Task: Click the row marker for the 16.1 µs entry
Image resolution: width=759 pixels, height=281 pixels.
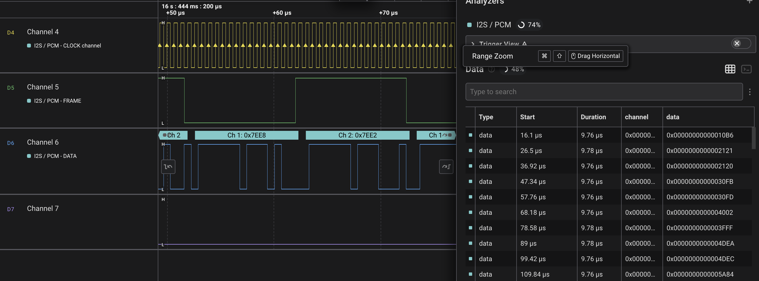Action: point(470,135)
